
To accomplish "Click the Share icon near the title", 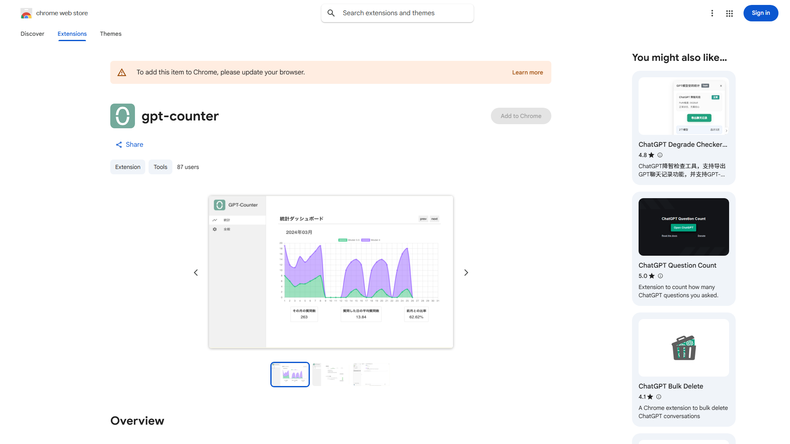I will [x=119, y=144].
